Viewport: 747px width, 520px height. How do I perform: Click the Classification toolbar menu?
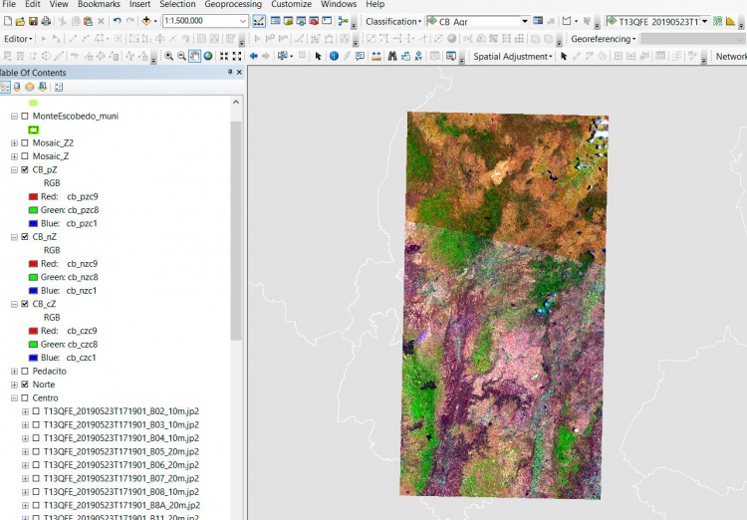(x=393, y=22)
